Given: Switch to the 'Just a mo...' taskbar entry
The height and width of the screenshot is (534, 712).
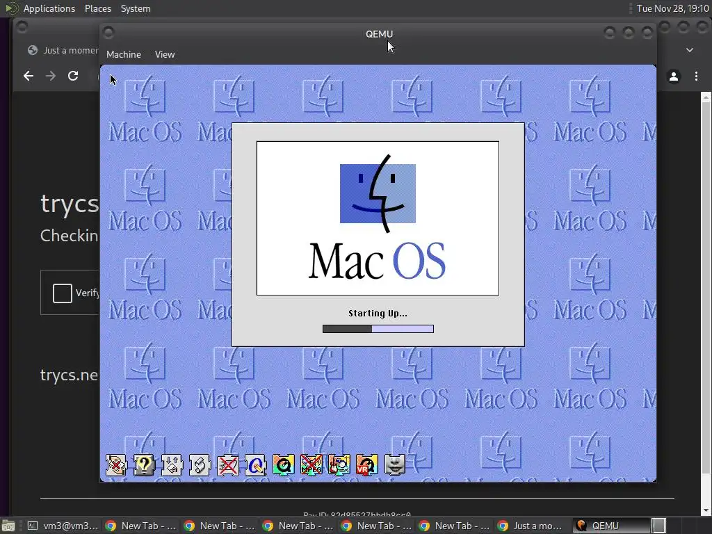Looking at the screenshot, I should (x=531, y=526).
